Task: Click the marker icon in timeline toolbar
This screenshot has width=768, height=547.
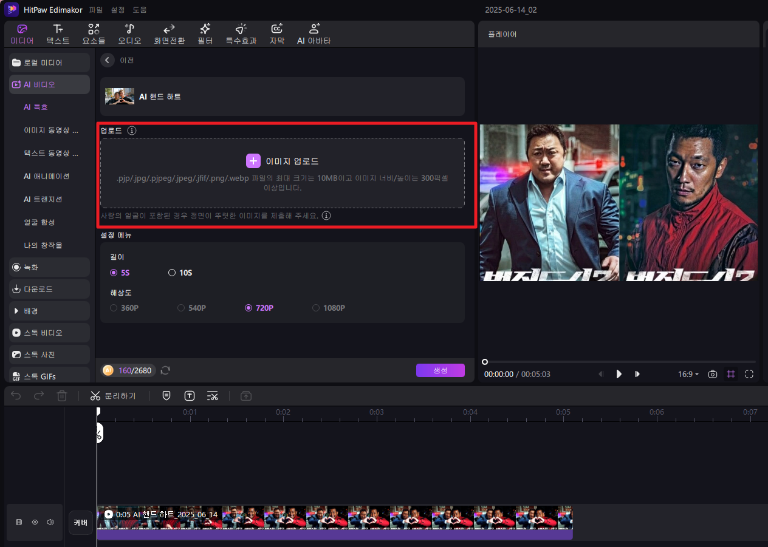Action: coord(166,396)
